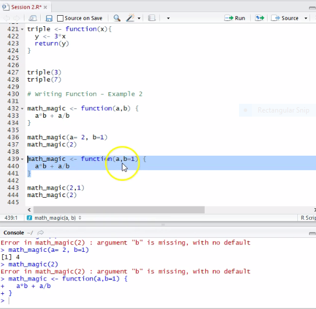Open the compile report notebook icon
The height and width of the screenshot is (309, 316).
tap(152, 18)
